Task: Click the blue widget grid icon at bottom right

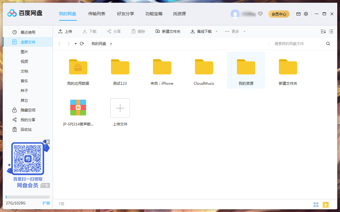Action: (x=316, y=205)
